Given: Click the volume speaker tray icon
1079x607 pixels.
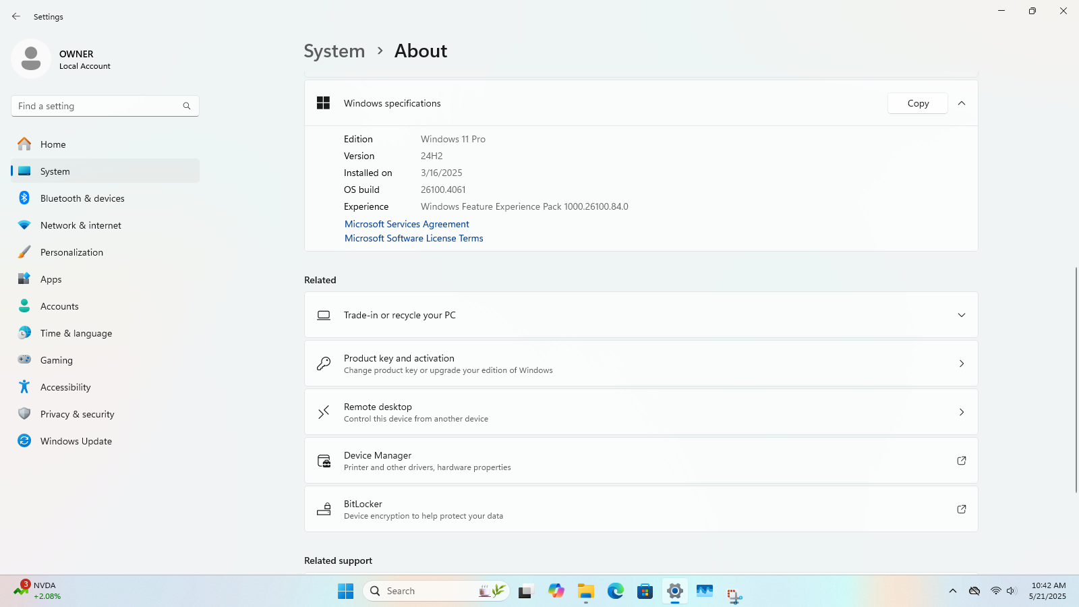Looking at the screenshot, I should [x=1011, y=591].
